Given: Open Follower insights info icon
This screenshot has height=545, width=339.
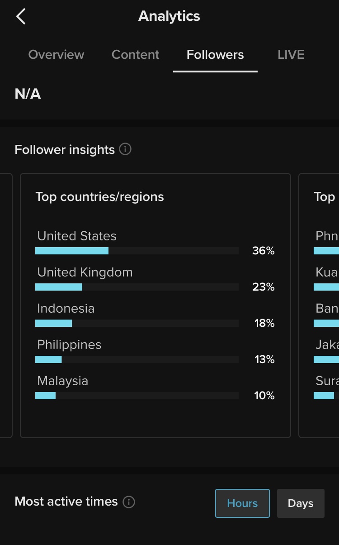Looking at the screenshot, I should (125, 149).
